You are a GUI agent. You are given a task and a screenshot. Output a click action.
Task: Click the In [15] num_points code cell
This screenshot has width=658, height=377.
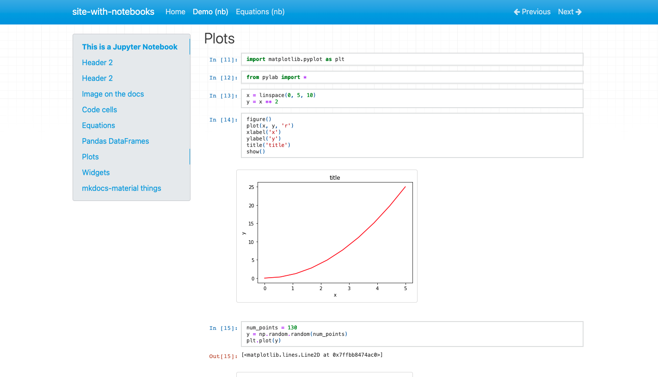click(x=412, y=334)
